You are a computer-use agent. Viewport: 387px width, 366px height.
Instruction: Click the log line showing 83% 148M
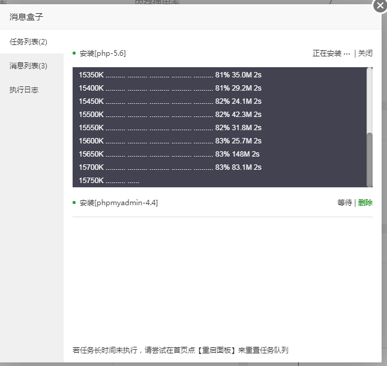click(x=169, y=154)
